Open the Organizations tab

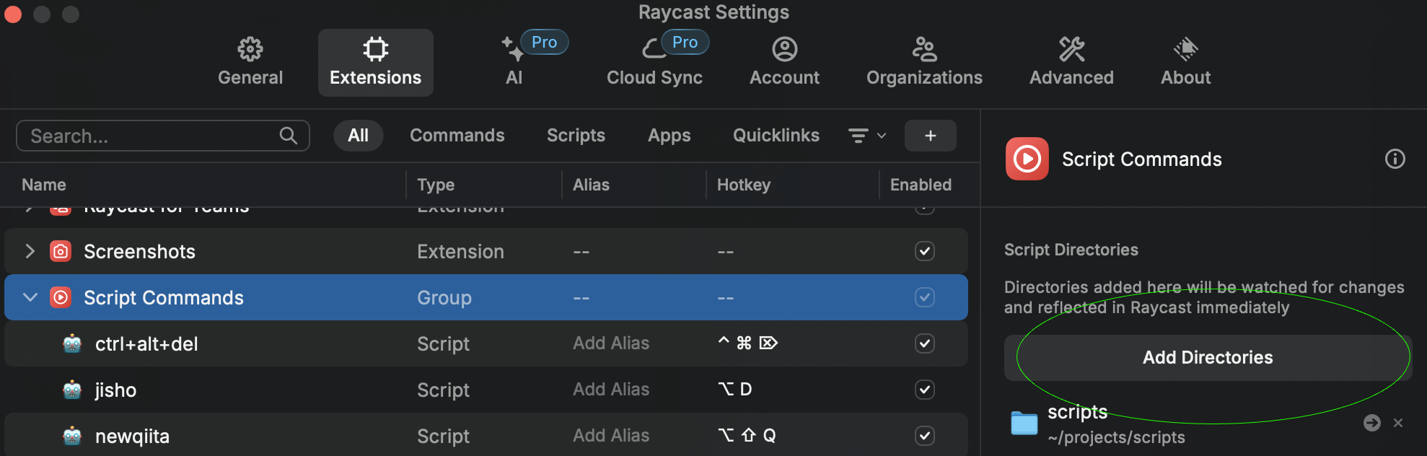click(x=924, y=62)
